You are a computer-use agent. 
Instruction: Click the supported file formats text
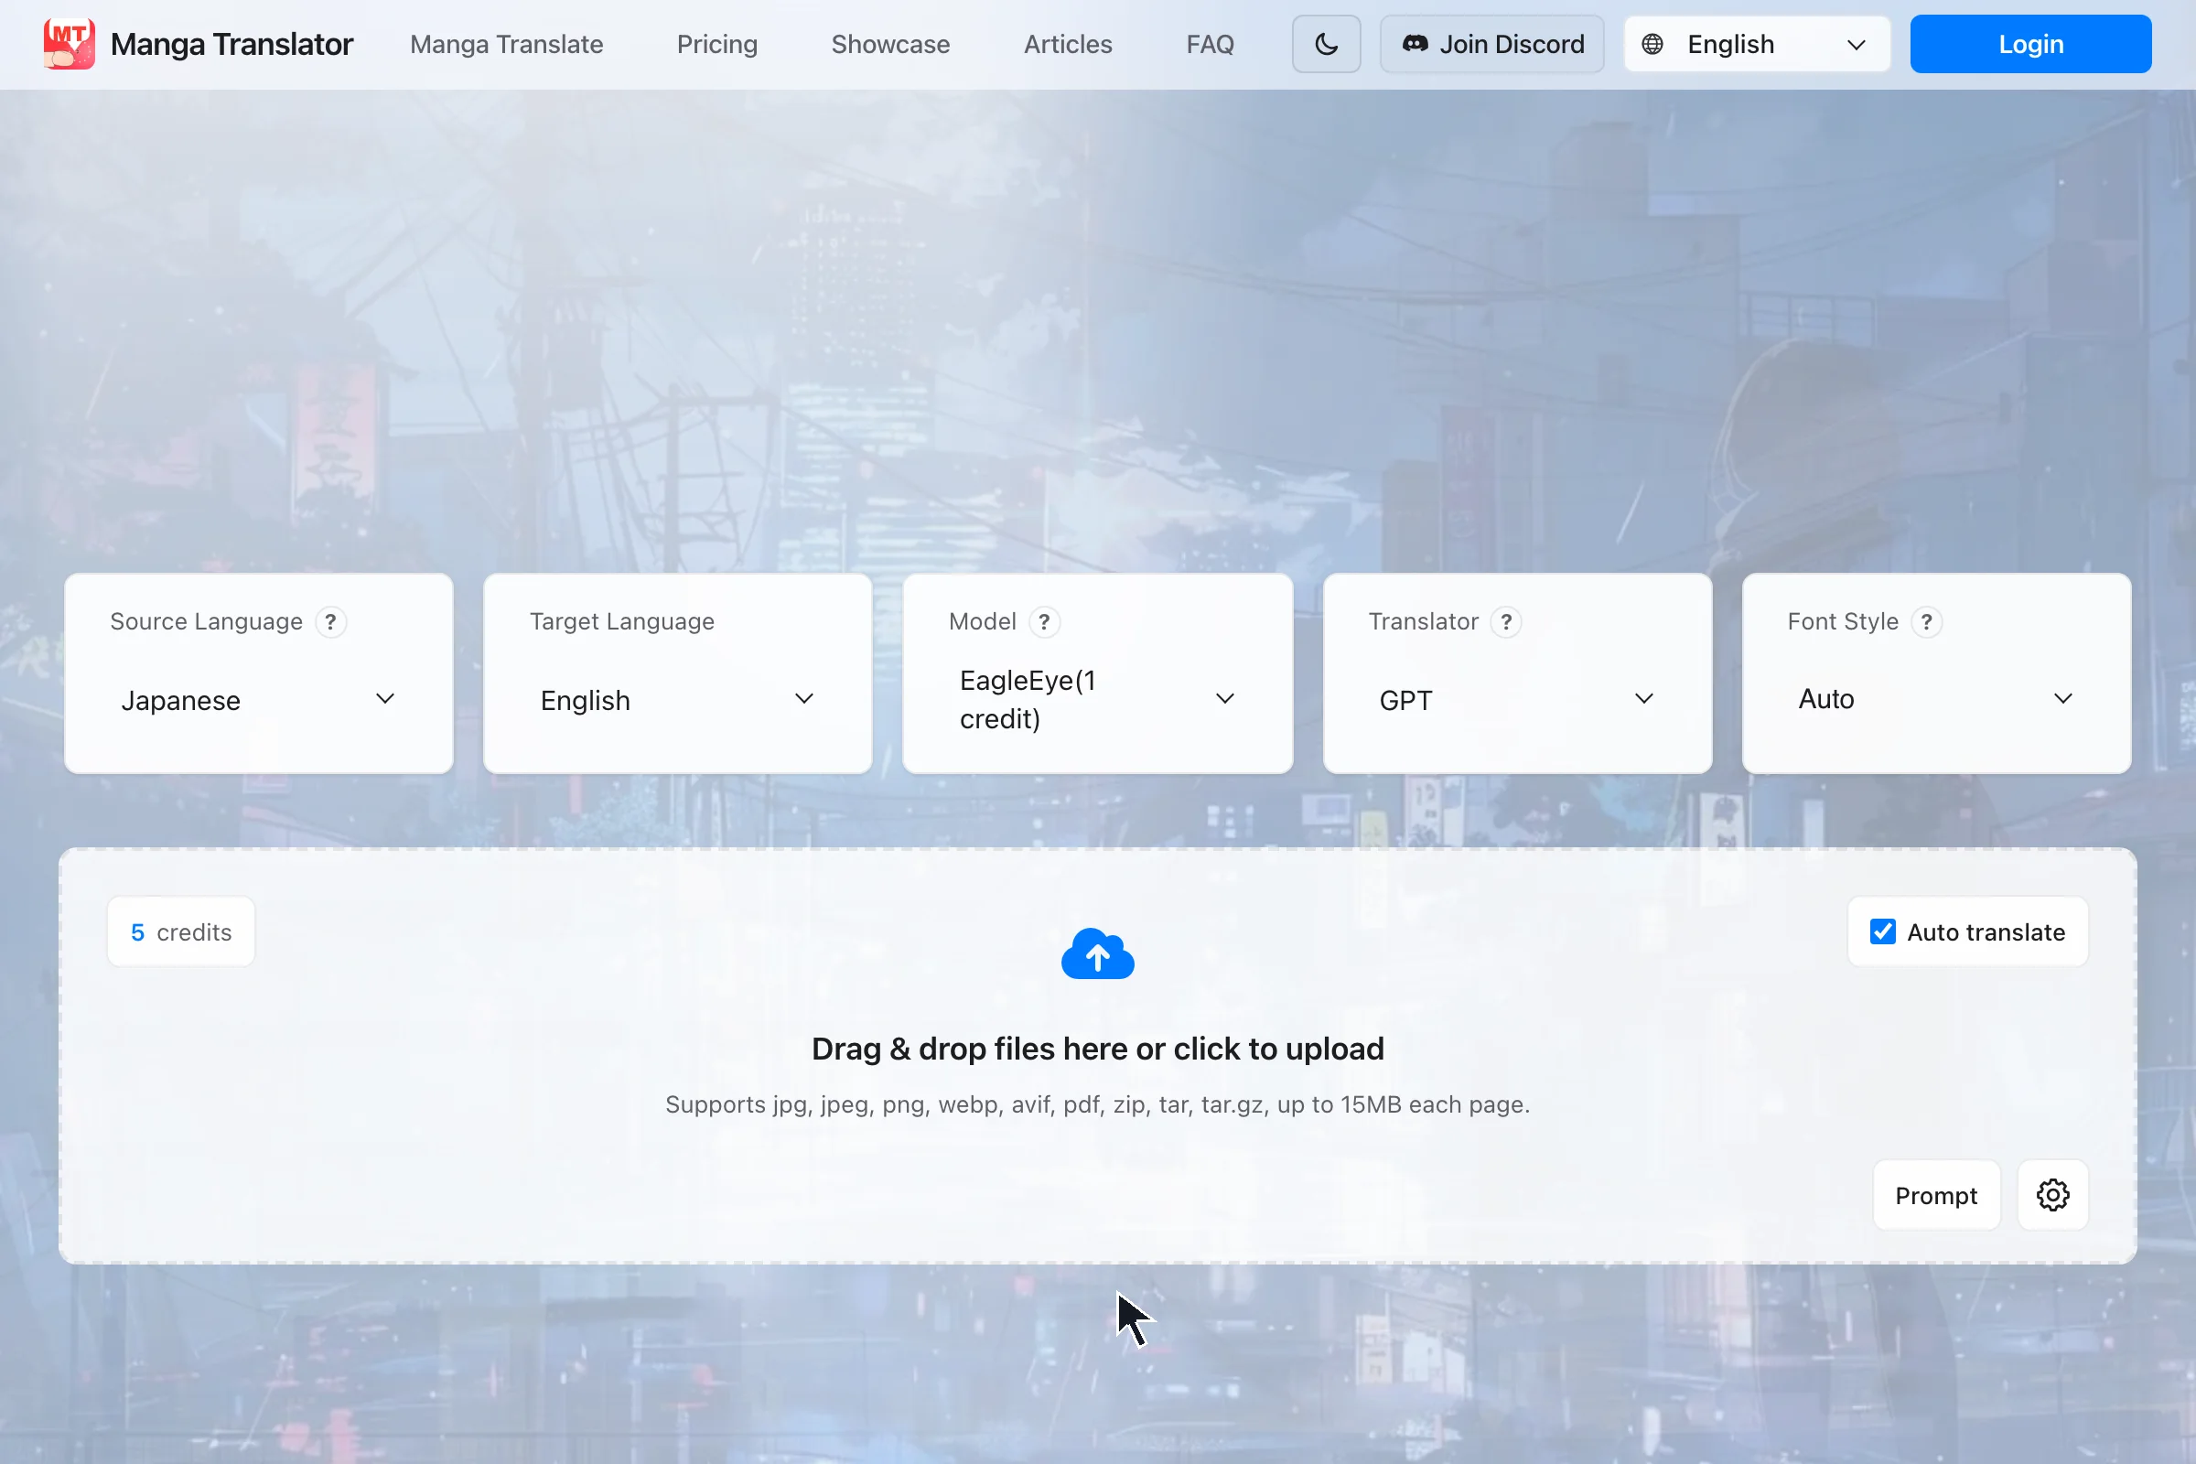pos(1098,1104)
